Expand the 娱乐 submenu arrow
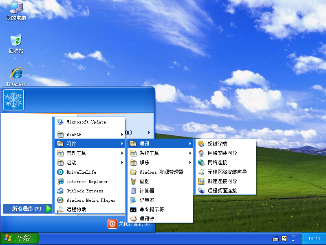 [x=190, y=162]
